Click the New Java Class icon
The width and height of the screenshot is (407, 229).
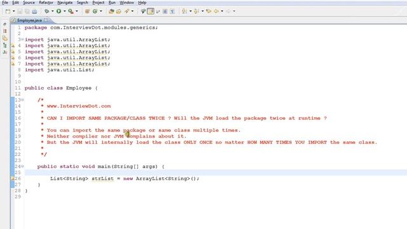pos(95,11)
